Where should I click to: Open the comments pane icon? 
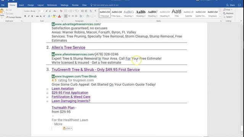pyautogui.click(x=239, y=5)
